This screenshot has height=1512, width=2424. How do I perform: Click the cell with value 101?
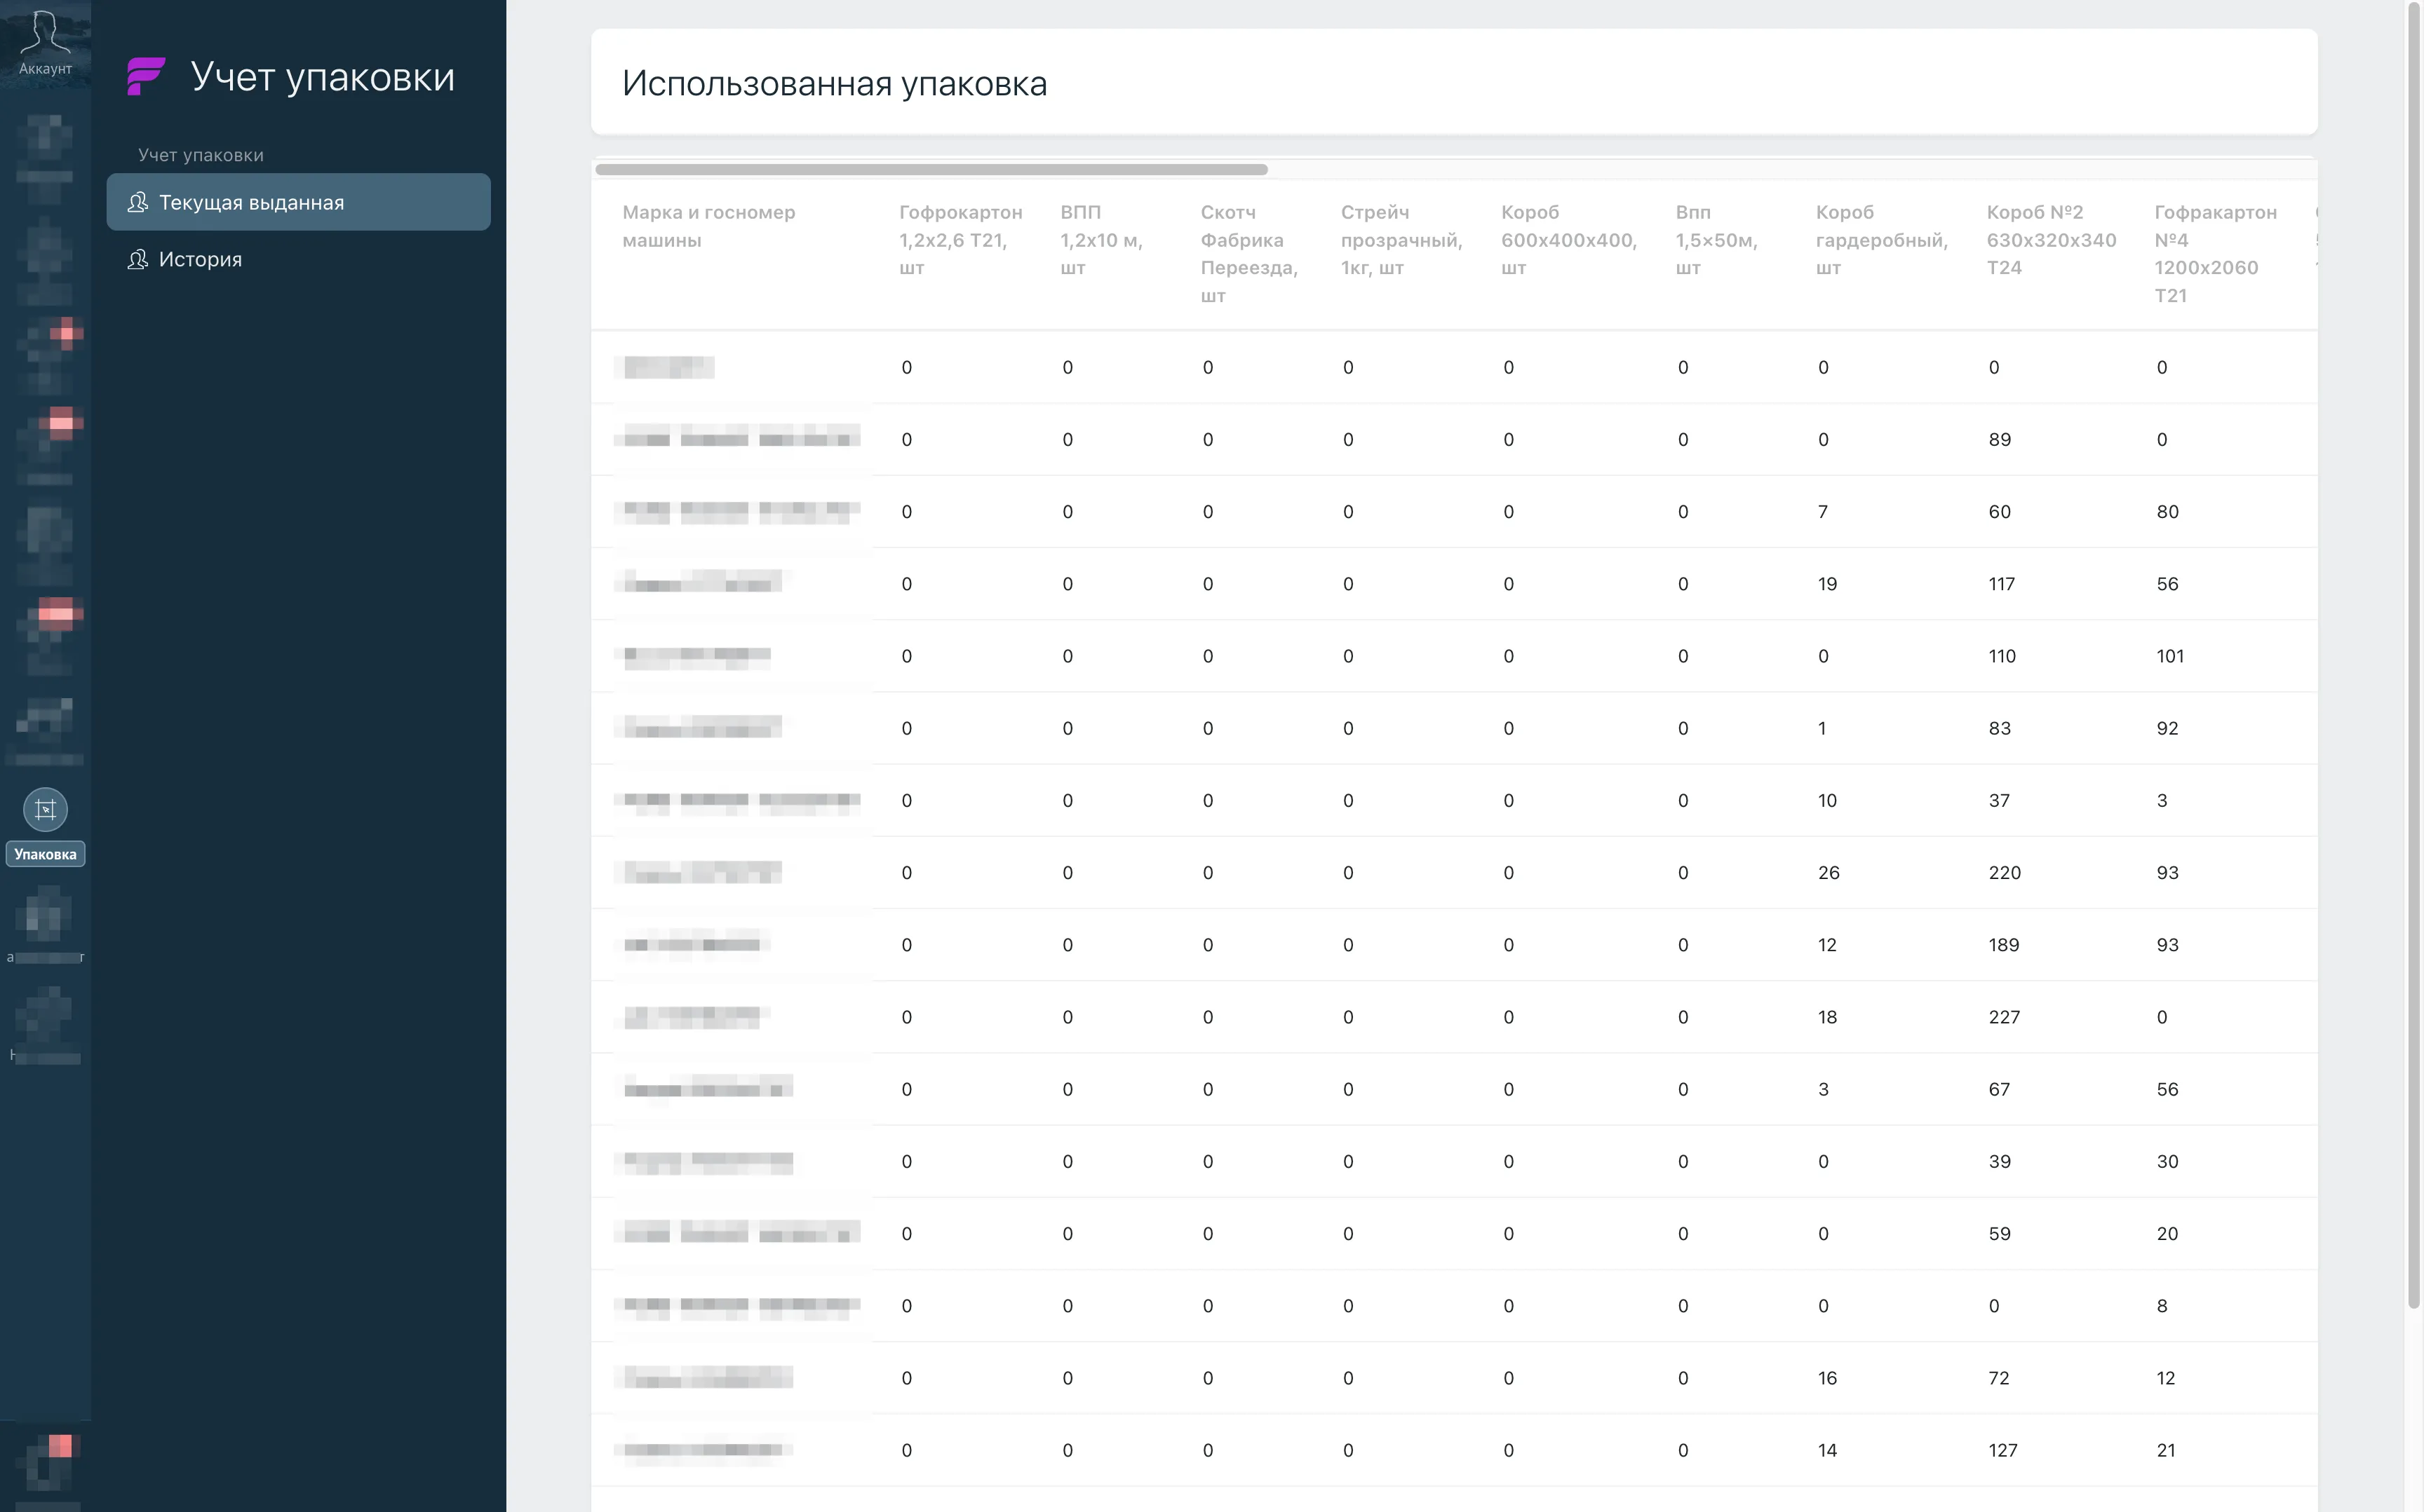pos(2169,656)
